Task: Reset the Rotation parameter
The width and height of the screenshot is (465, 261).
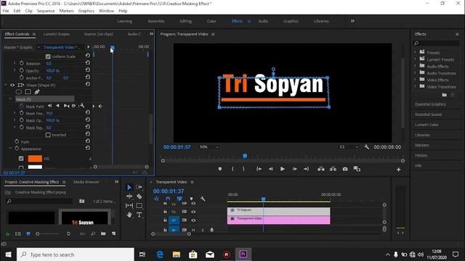Action: (87, 63)
